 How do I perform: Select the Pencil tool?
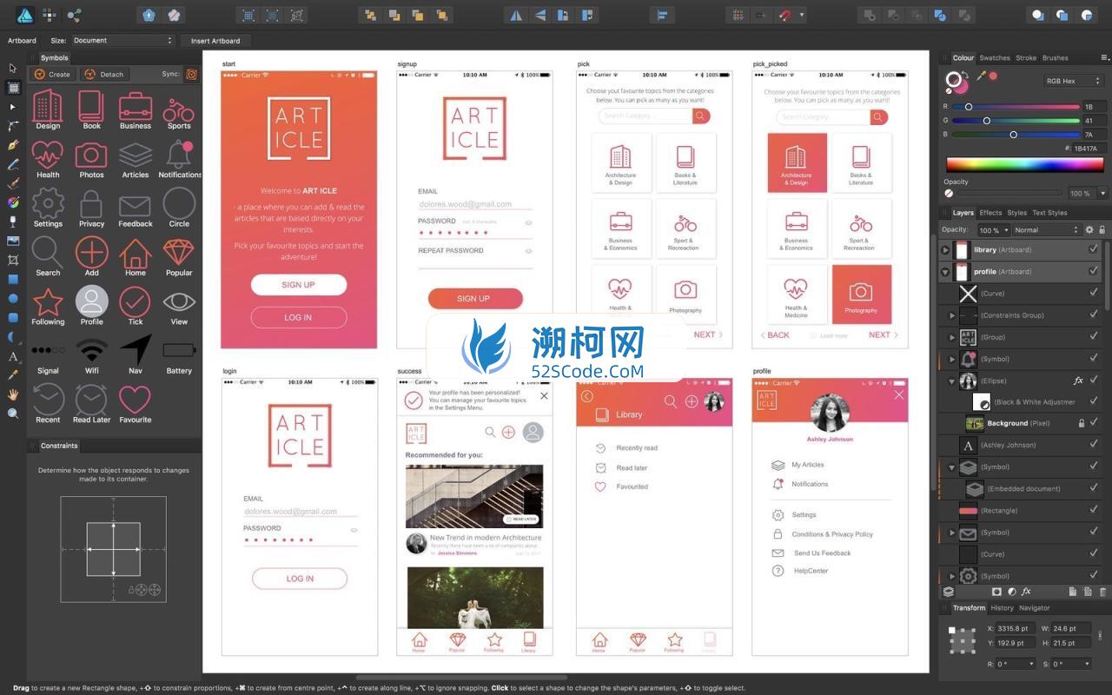click(x=13, y=164)
